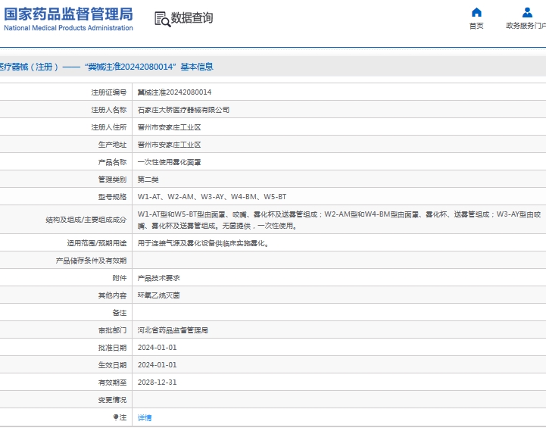This screenshot has height=431, width=546.
Task: Click expiry date value 2028-12-31
Action: [x=157, y=383]
